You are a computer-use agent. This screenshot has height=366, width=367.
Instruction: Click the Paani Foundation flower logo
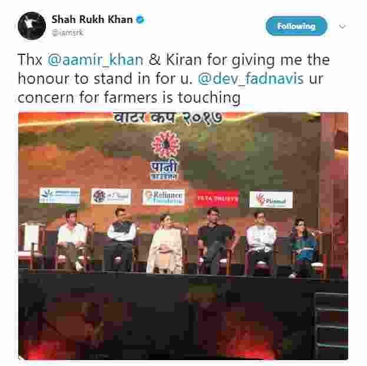pyautogui.click(x=166, y=144)
